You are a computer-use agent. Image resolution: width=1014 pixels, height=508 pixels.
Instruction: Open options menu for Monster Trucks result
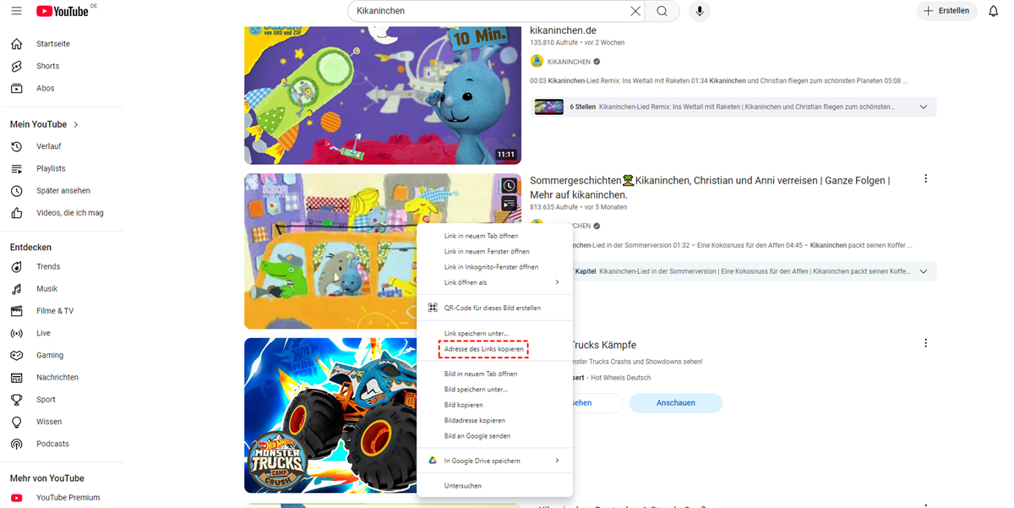point(926,343)
